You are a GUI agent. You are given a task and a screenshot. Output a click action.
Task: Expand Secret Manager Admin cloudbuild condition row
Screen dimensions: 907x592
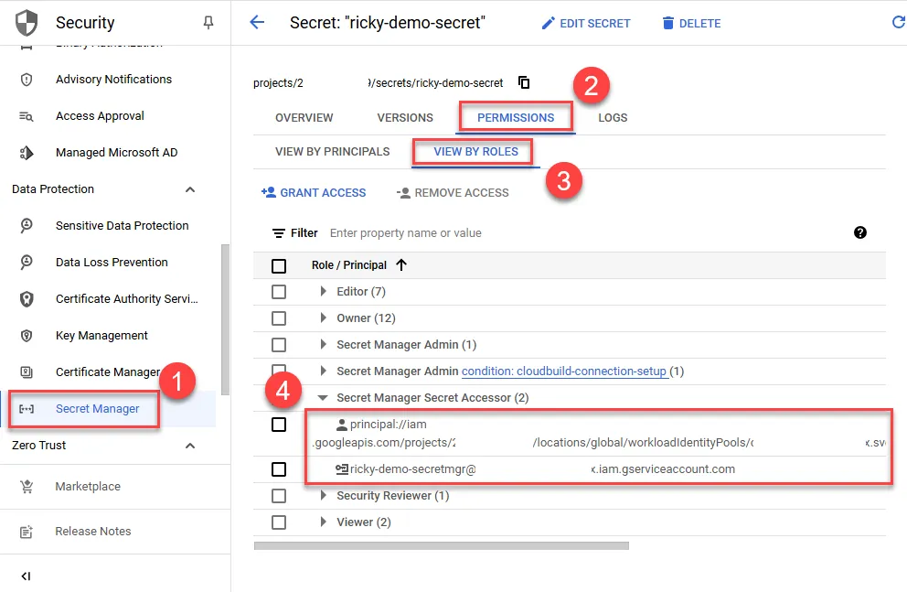click(323, 371)
